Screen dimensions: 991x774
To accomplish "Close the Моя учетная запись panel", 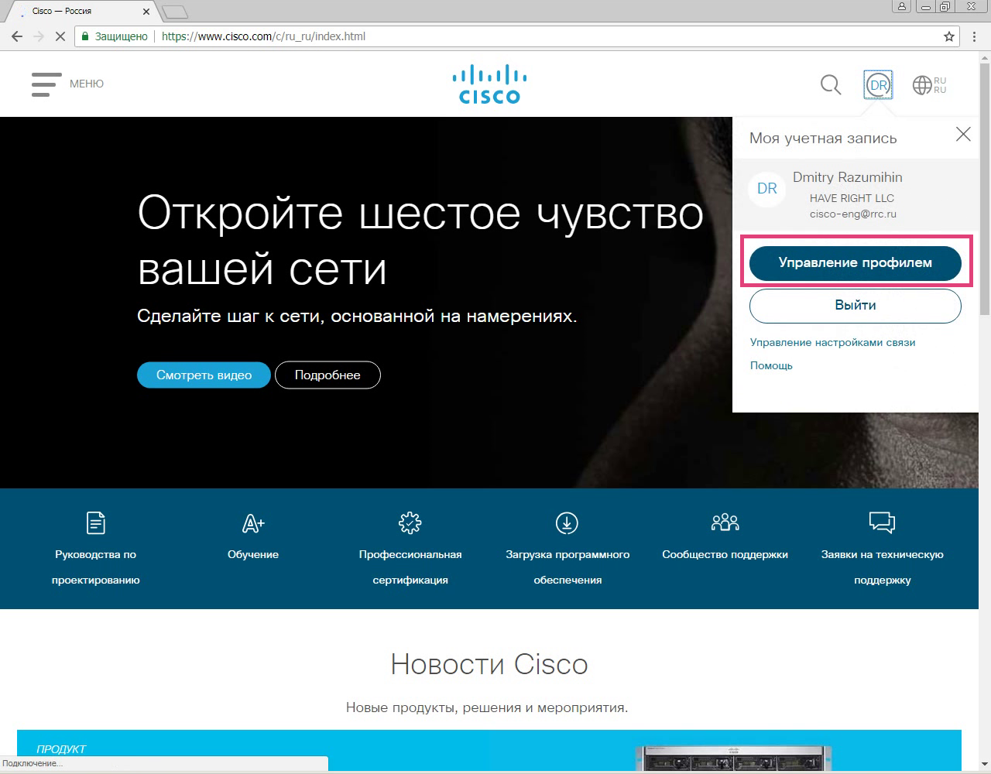I will pos(963,135).
